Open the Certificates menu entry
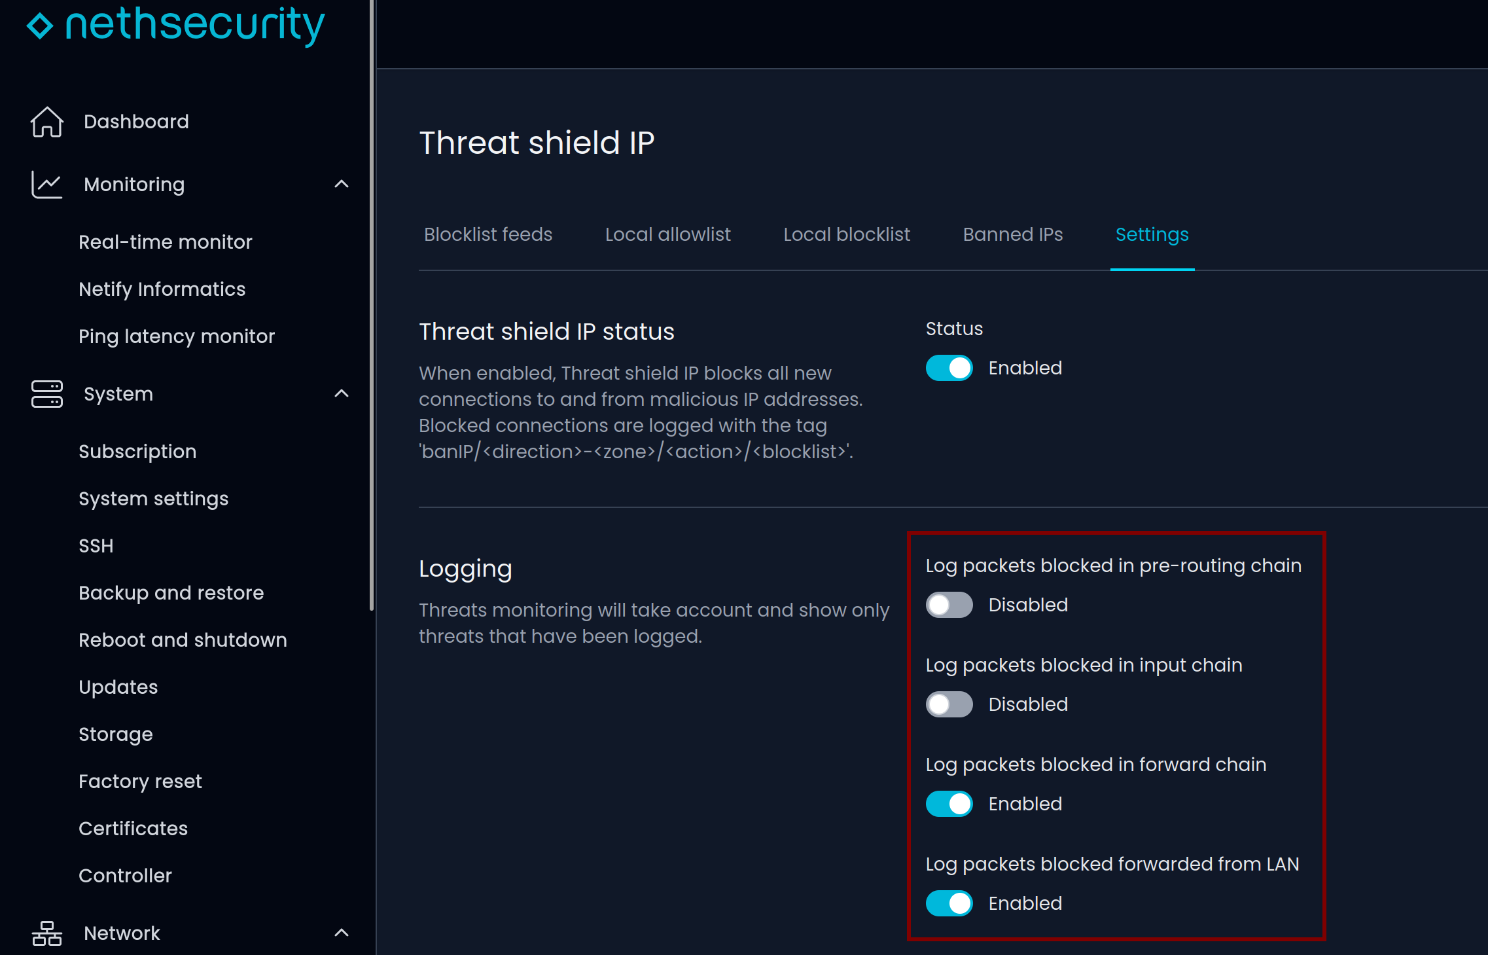The width and height of the screenshot is (1488, 955). [133, 829]
